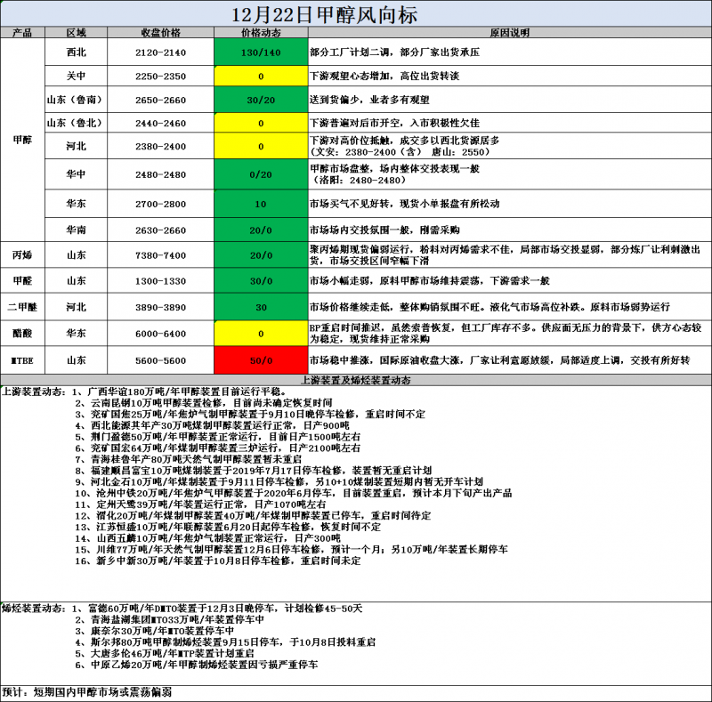This screenshot has height=702, width=712.
Task: Click line about 沧州中铁20万吨焦炉气甲醇
Action: [x=294, y=493]
